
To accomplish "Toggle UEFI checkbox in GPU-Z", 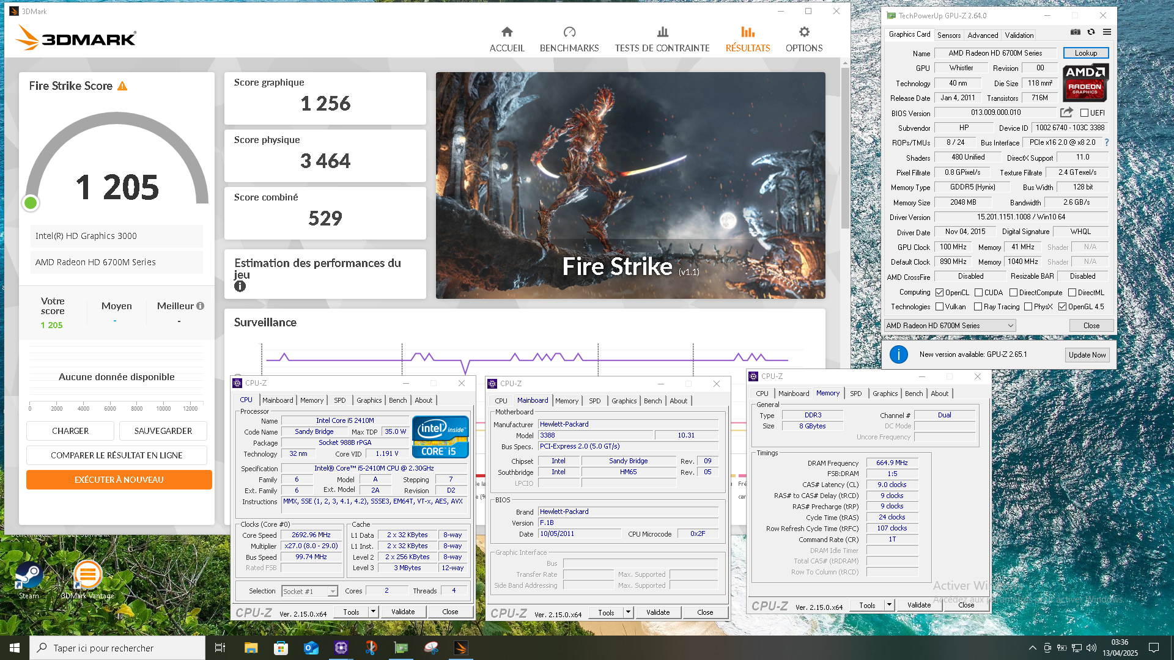I will pyautogui.click(x=1084, y=113).
